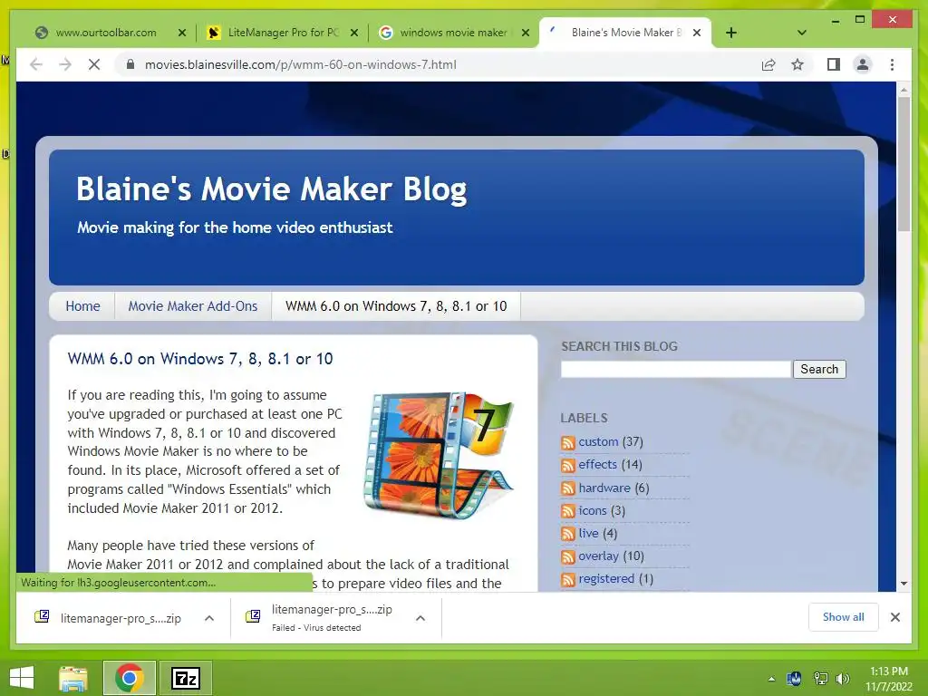Click the volume speaker tray icon
This screenshot has width=928, height=696.
click(x=843, y=678)
